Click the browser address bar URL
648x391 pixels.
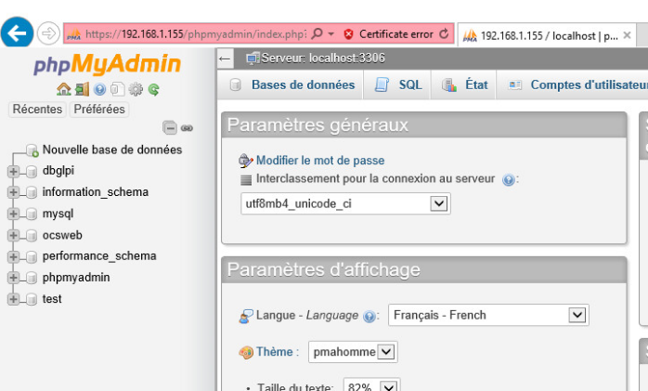(x=196, y=33)
